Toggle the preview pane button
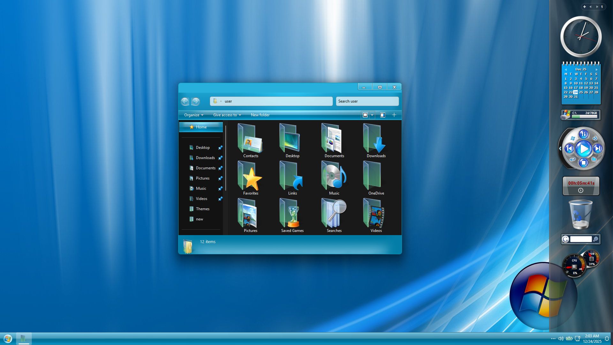This screenshot has width=613, height=345. [x=382, y=115]
